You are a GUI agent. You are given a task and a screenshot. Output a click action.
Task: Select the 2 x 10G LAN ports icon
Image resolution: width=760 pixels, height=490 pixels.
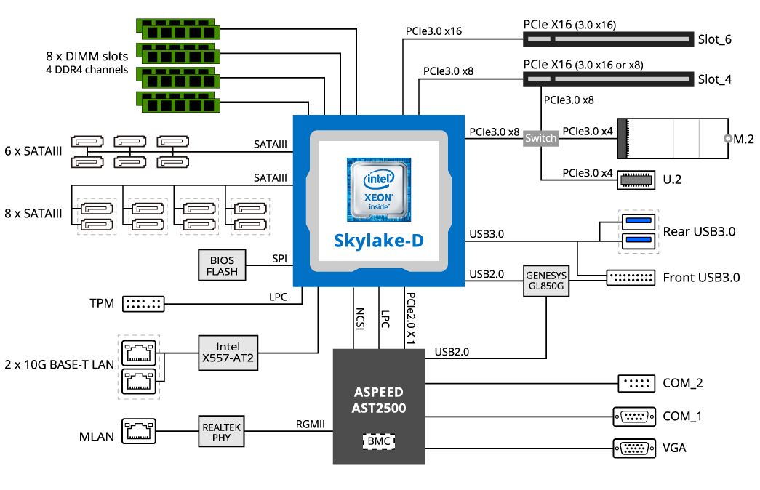tap(139, 367)
